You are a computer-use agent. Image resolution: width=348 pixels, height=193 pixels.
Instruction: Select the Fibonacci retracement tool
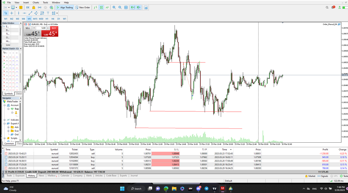click(42, 13)
